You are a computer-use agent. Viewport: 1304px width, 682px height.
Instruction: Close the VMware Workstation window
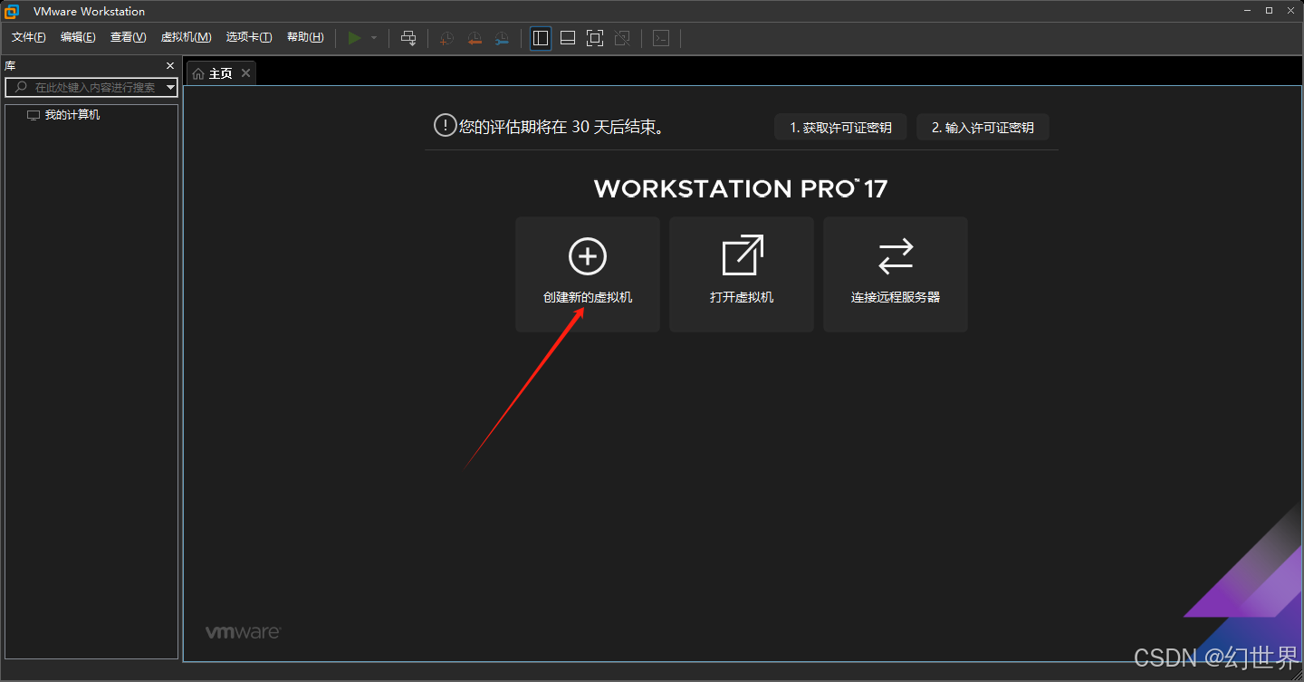tap(1291, 10)
